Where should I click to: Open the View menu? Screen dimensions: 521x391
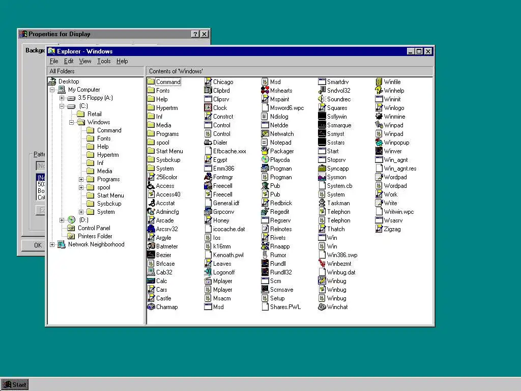tap(85, 61)
